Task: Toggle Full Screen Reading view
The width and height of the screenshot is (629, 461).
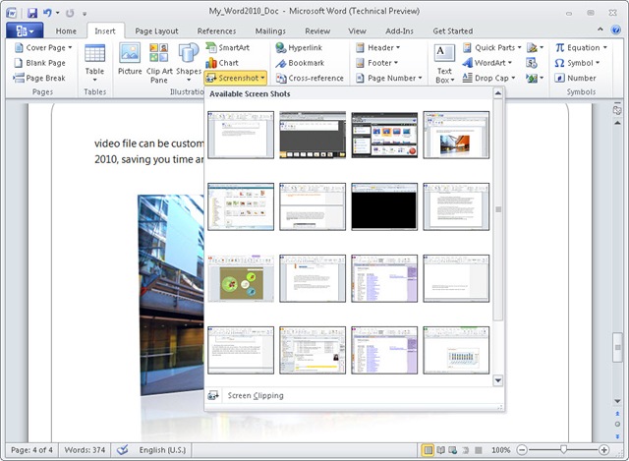Action: (440, 450)
